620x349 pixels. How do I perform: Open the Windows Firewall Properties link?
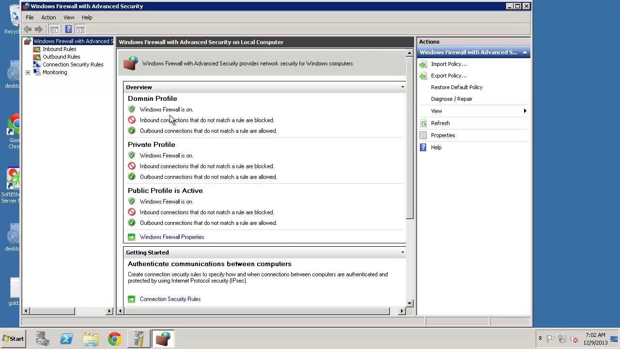coord(172,237)
